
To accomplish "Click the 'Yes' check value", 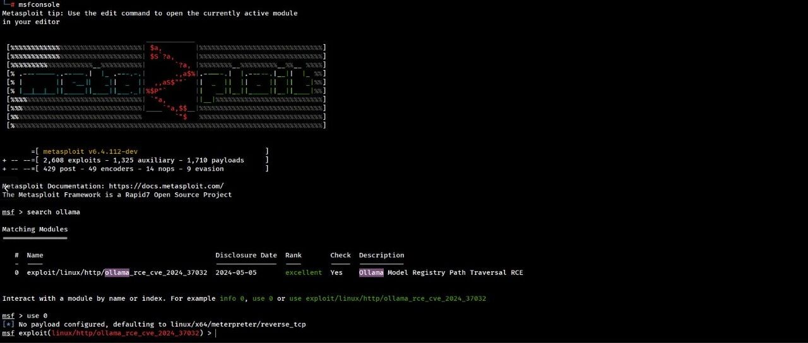I will [336, 273].
